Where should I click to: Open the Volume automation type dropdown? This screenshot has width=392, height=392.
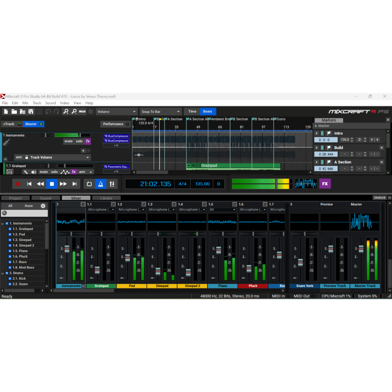click(x=116, y=112)
